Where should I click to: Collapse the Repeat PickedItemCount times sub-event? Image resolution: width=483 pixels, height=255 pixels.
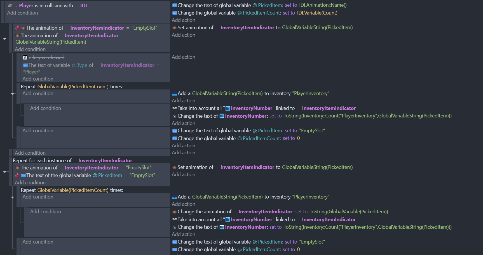coord(12,94)
